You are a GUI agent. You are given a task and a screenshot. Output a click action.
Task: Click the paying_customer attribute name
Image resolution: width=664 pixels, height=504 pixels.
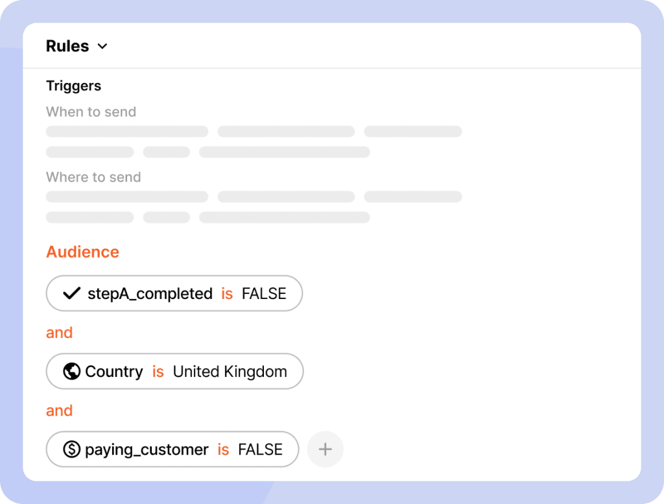pos(147,450)
